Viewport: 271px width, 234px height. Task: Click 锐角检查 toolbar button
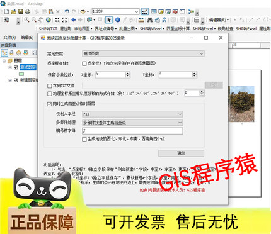point(226,29)
